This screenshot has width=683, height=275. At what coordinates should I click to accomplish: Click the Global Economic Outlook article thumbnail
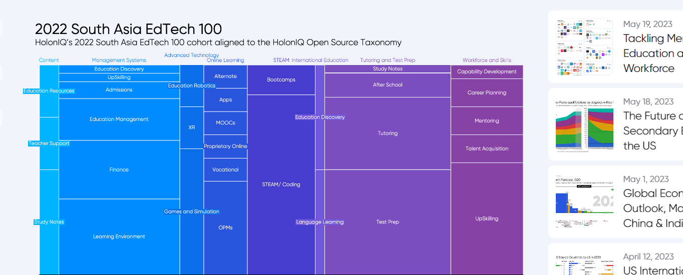(x=584, y=202)
